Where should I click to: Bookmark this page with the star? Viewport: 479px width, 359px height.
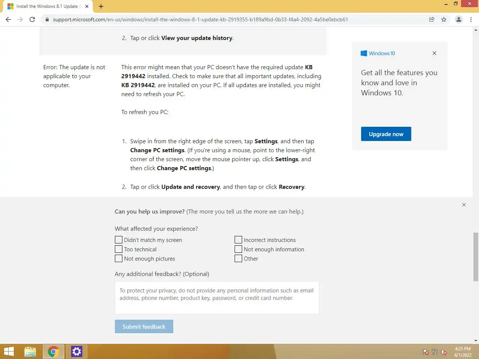[x=444, y=19]
